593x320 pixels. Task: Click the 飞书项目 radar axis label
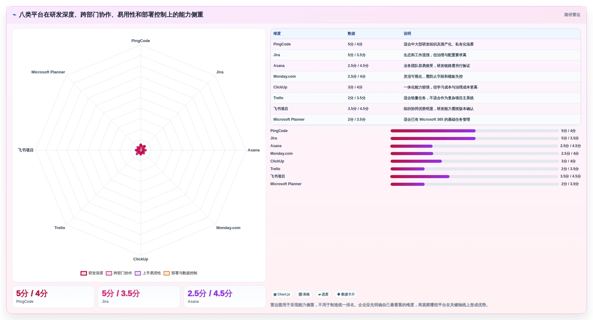coord(26,150)
